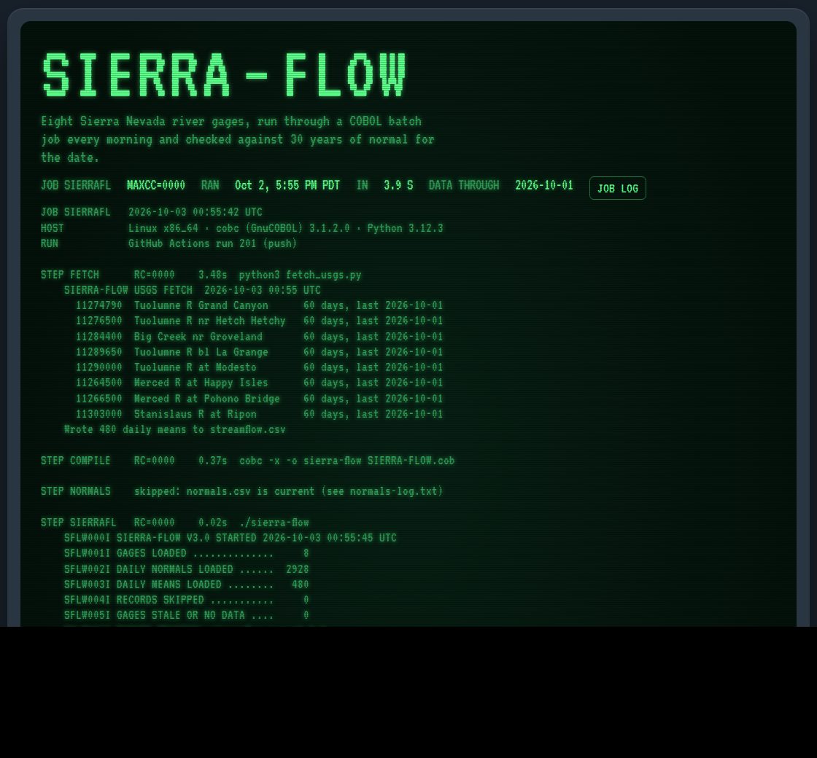Click the 'GitHub Actions run 201 (push)' line
This screenshot has height=758, width=817.
pos(169,243)
